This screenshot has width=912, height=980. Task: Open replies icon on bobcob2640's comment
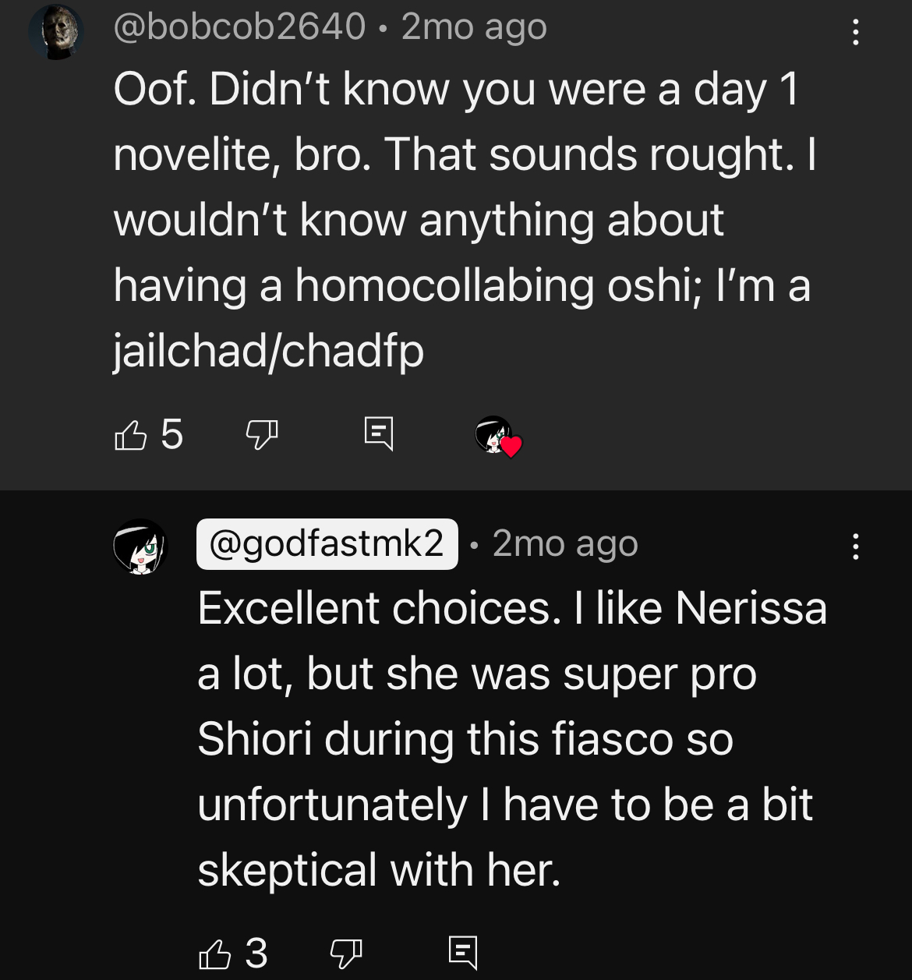[x=379, y=433]
